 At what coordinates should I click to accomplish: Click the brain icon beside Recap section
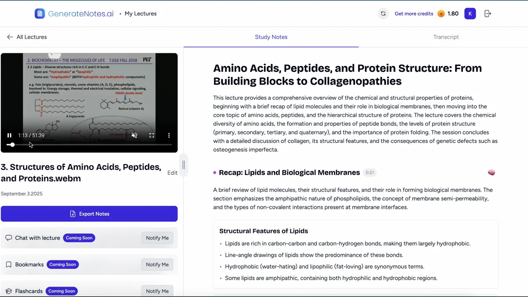(x=491, y=172)
